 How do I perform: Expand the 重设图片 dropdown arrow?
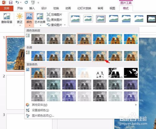pos(65,25)
